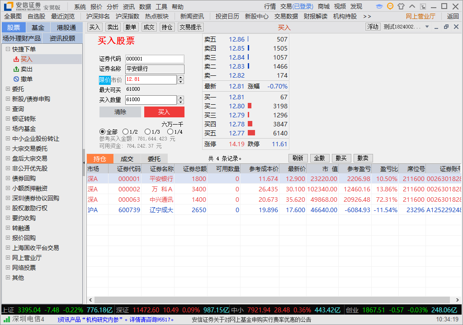Switch order type to 市价
The height and width of the screenshot is (325, 463).
[x=116, y=80]
